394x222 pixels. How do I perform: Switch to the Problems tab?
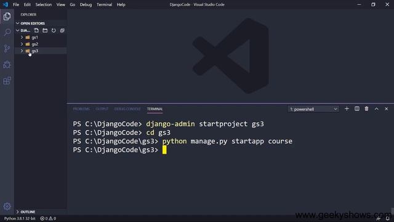coord(81,109)
